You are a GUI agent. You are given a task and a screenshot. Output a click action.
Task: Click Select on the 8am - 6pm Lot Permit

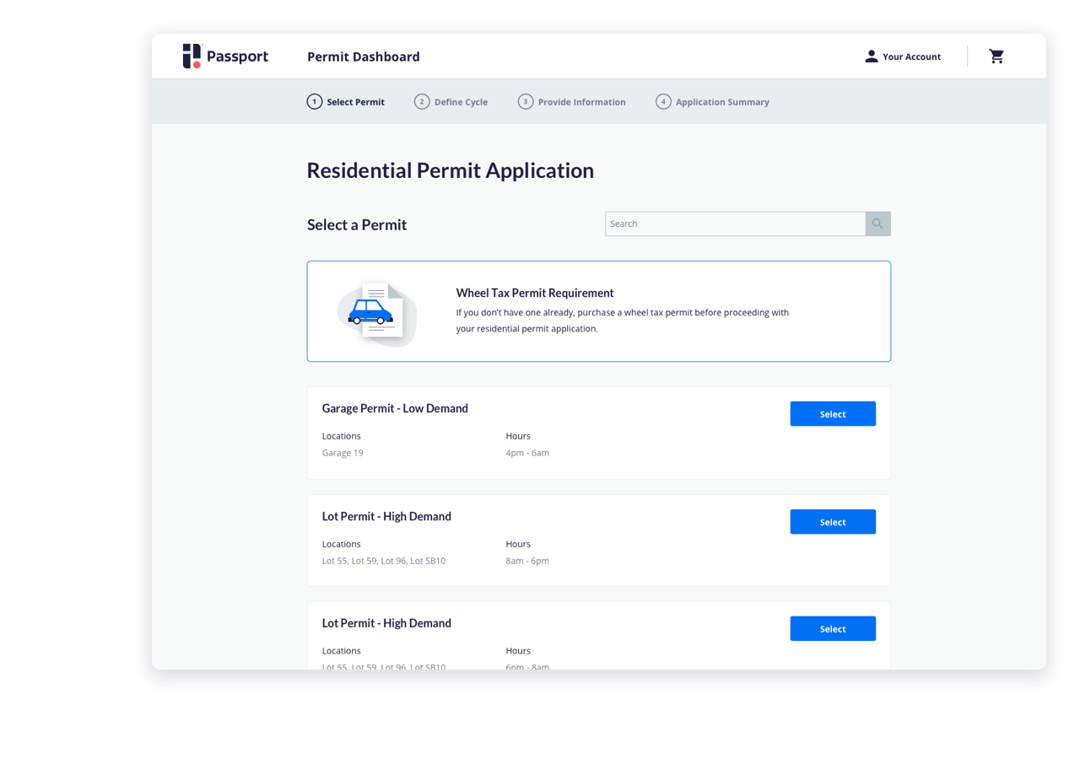832,521
